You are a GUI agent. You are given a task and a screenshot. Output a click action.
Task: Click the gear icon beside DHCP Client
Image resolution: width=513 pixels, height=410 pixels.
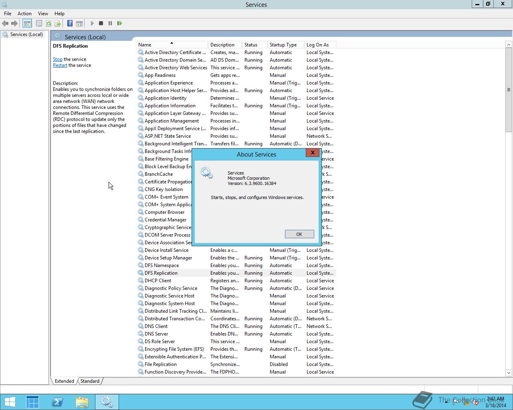[x=140, y=281]
